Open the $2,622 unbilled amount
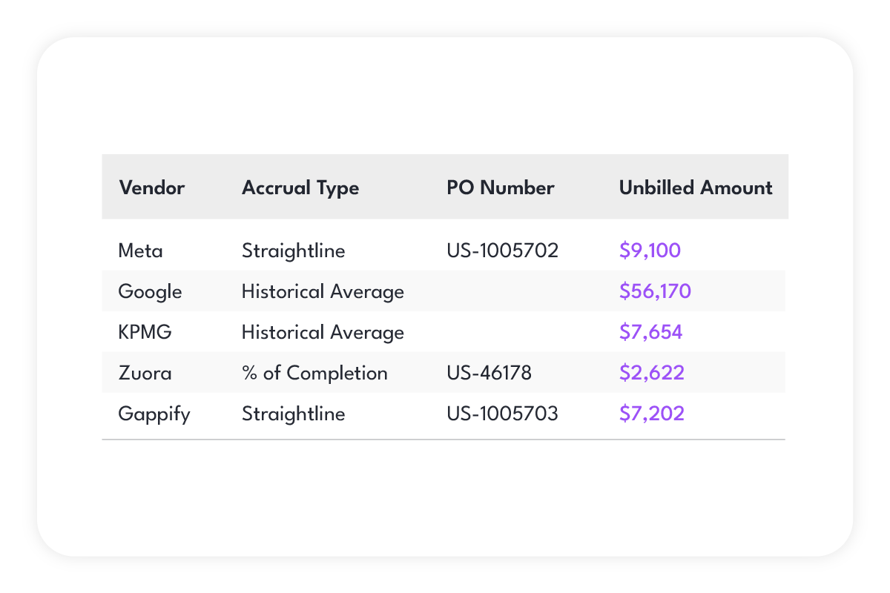This screenshot has width=890, height=593. coord(652,373)
